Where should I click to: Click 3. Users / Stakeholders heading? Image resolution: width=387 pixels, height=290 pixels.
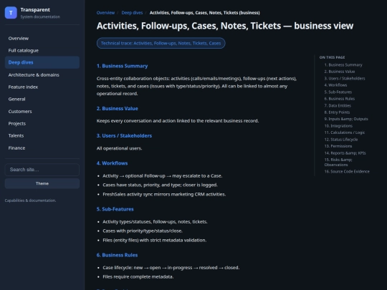point(124,135)
